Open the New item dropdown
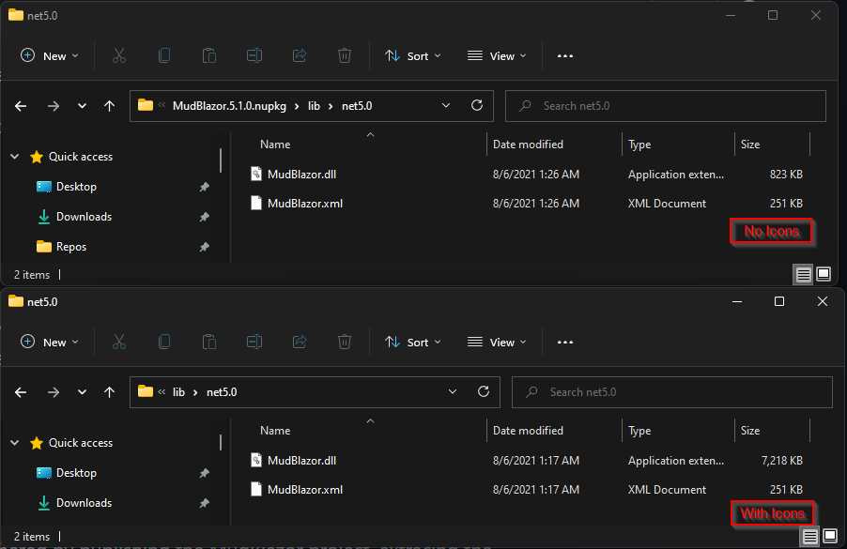This screenshot has height=549, width=847. click(x=49, y=55)
